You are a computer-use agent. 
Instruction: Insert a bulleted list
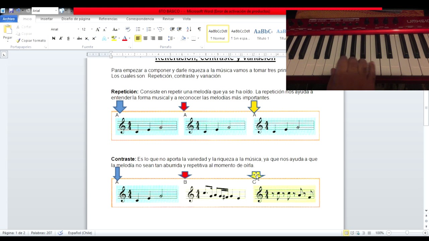[x=138, y=29]
